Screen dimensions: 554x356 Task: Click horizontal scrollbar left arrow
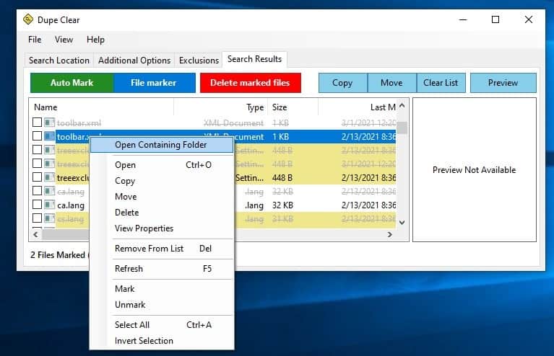[35, 234]
